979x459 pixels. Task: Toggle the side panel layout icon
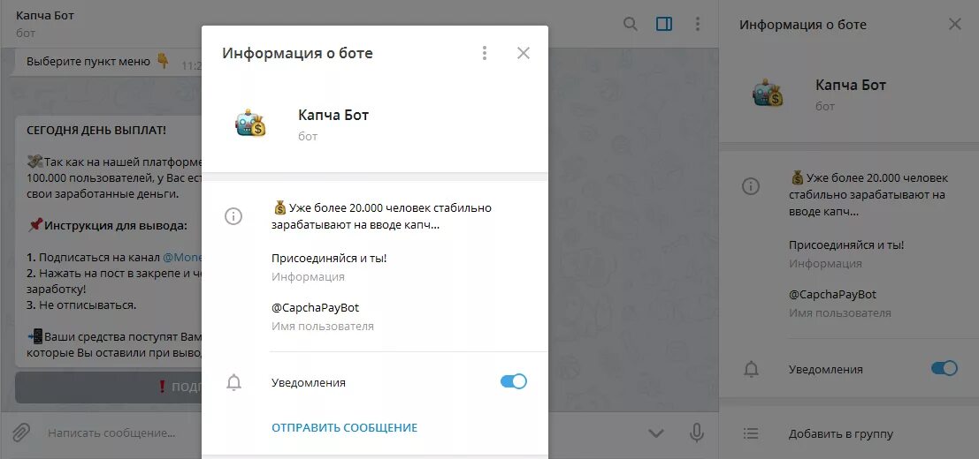(664, 25)
